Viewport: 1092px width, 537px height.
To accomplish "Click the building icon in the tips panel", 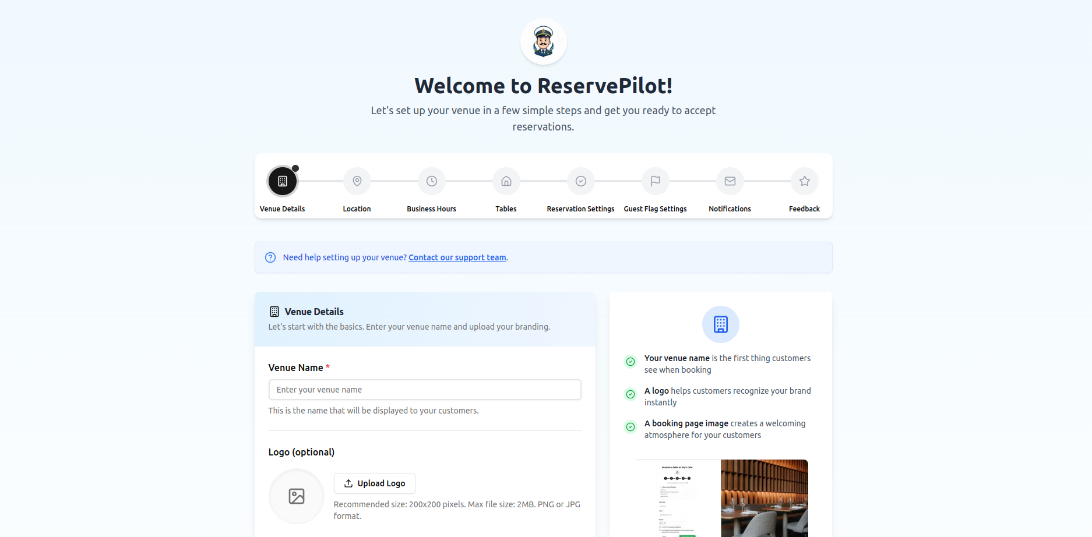I will coord(721,324).
